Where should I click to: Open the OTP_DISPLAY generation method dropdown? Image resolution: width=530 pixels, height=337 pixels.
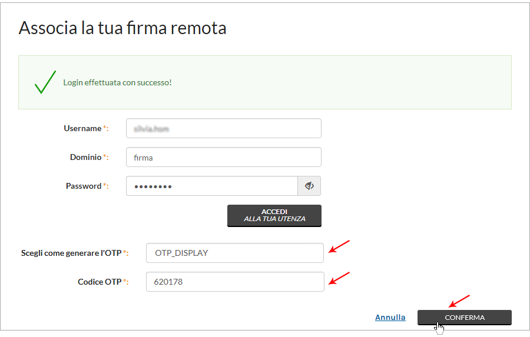click(234, 253)
